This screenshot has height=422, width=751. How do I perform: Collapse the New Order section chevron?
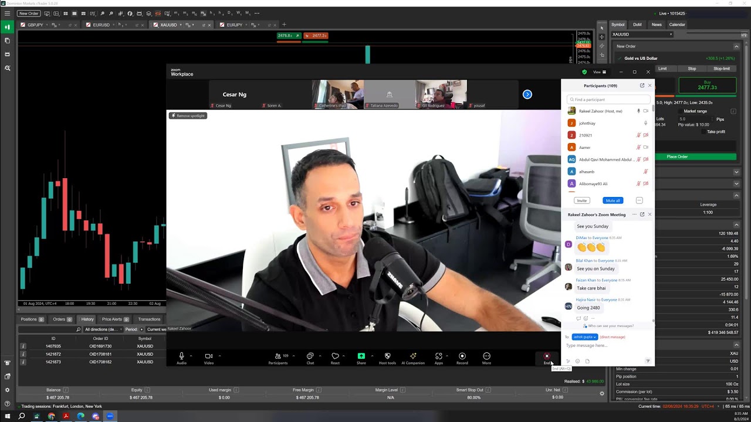click(736, 46)
